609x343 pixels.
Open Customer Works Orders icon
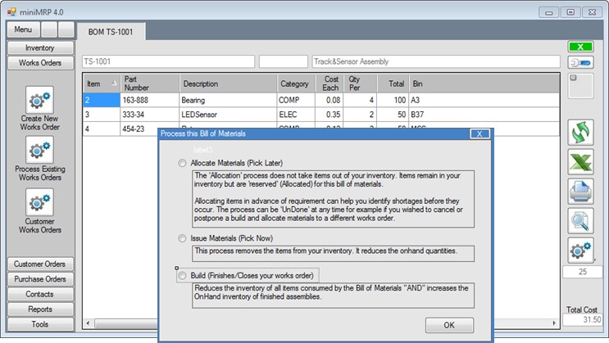tap(39, 202)
